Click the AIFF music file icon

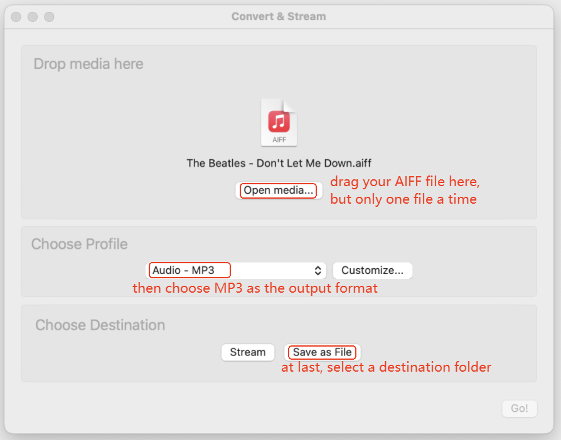[x=279, y=123]
